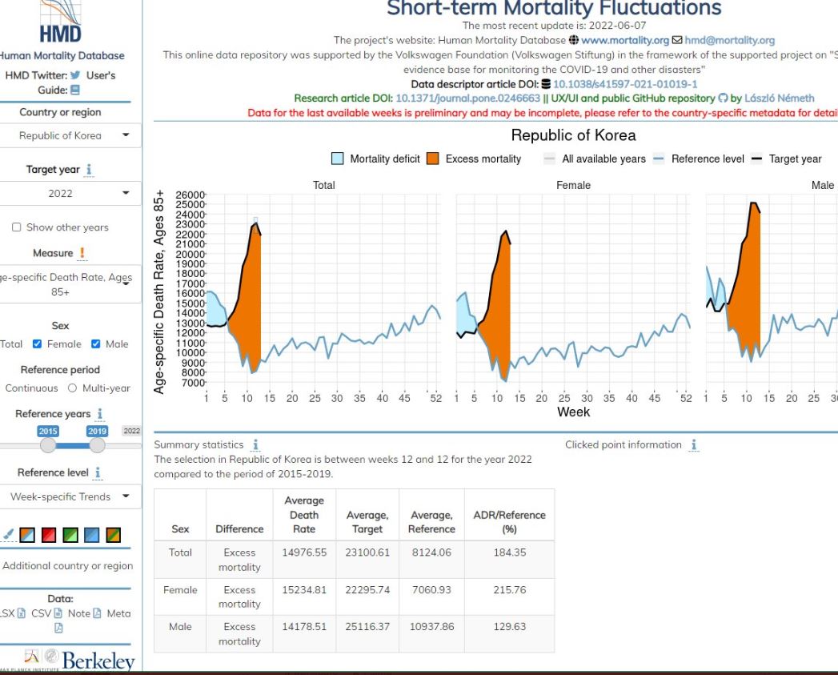
Task: Open the GitHub repository icon
Action: (x=723, y=98)
